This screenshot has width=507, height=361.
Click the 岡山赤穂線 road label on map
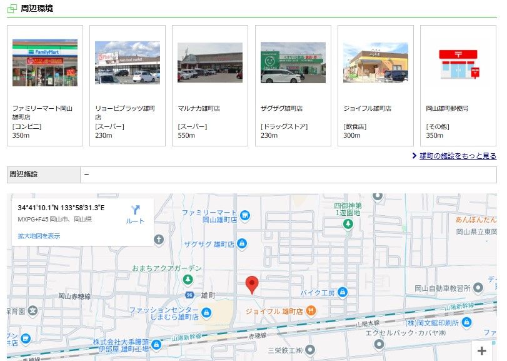click(74, 296)
